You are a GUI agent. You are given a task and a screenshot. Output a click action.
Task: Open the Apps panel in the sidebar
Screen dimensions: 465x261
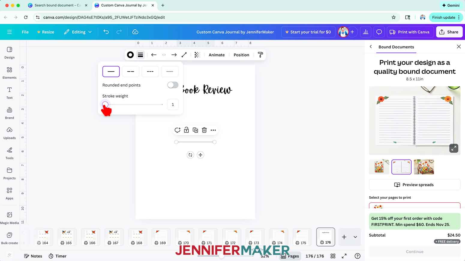point(10,193)
